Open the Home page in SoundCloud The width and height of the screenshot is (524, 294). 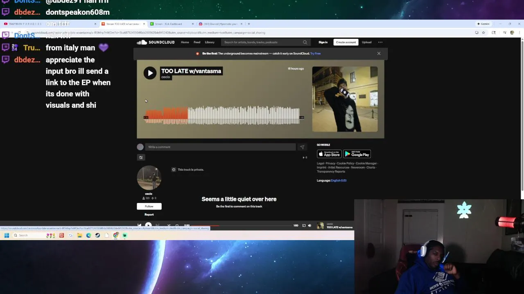(x=185, y=42)
